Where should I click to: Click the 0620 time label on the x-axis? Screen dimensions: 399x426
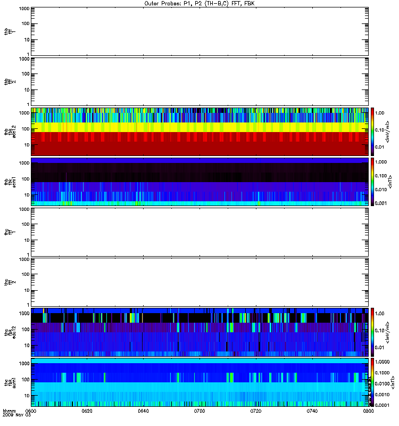[87, 411]
